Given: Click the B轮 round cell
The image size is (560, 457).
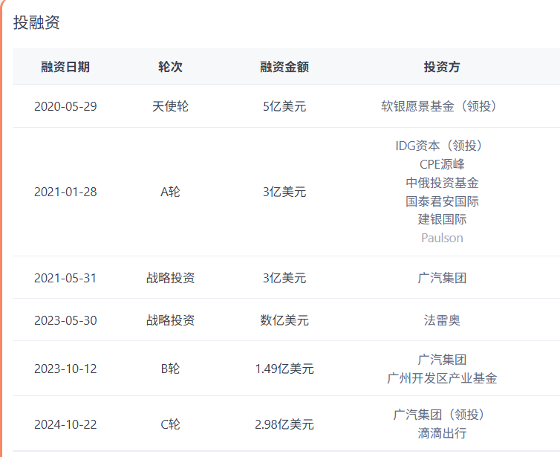Looking at the screenshot, I should pyautogui.click(x=170, y=369).
